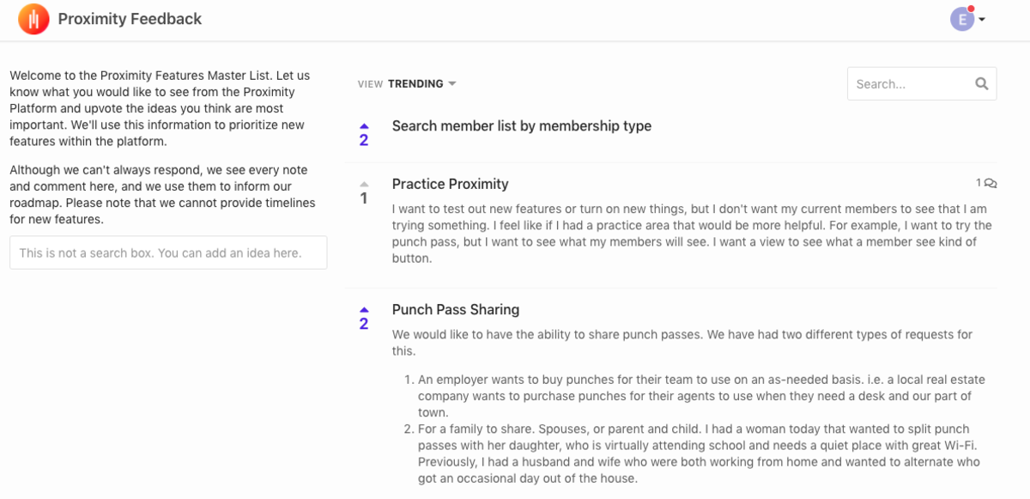Open Search member list by membership type
This screenshot has height=499, width=1030.
pos(522,126)
